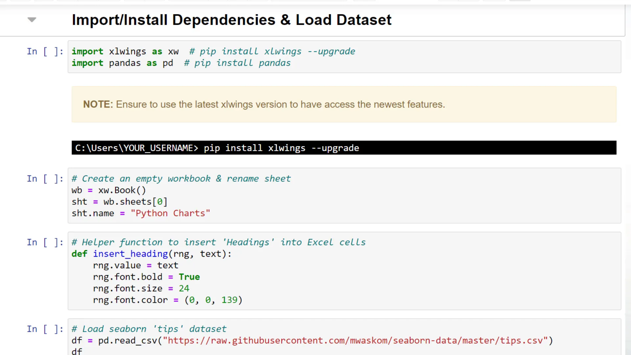Image resolution: width=631 pixels, height=355 pixels.
Task: Click the rng.font.color RGB tuple
Action: click(213, 300)
